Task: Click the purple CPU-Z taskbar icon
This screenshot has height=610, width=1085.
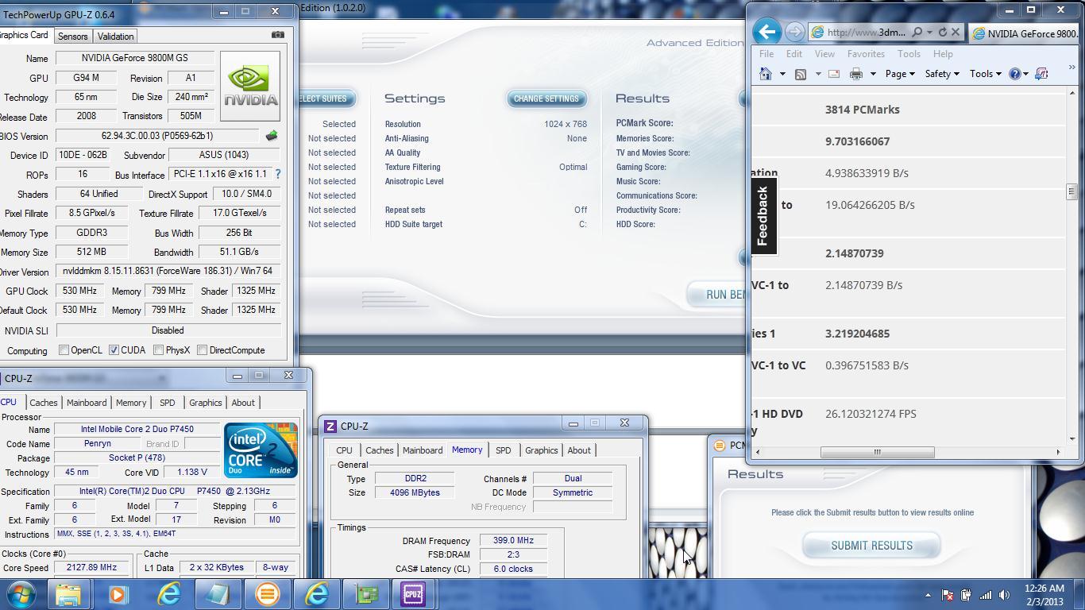Action: [x=413, y=594]
